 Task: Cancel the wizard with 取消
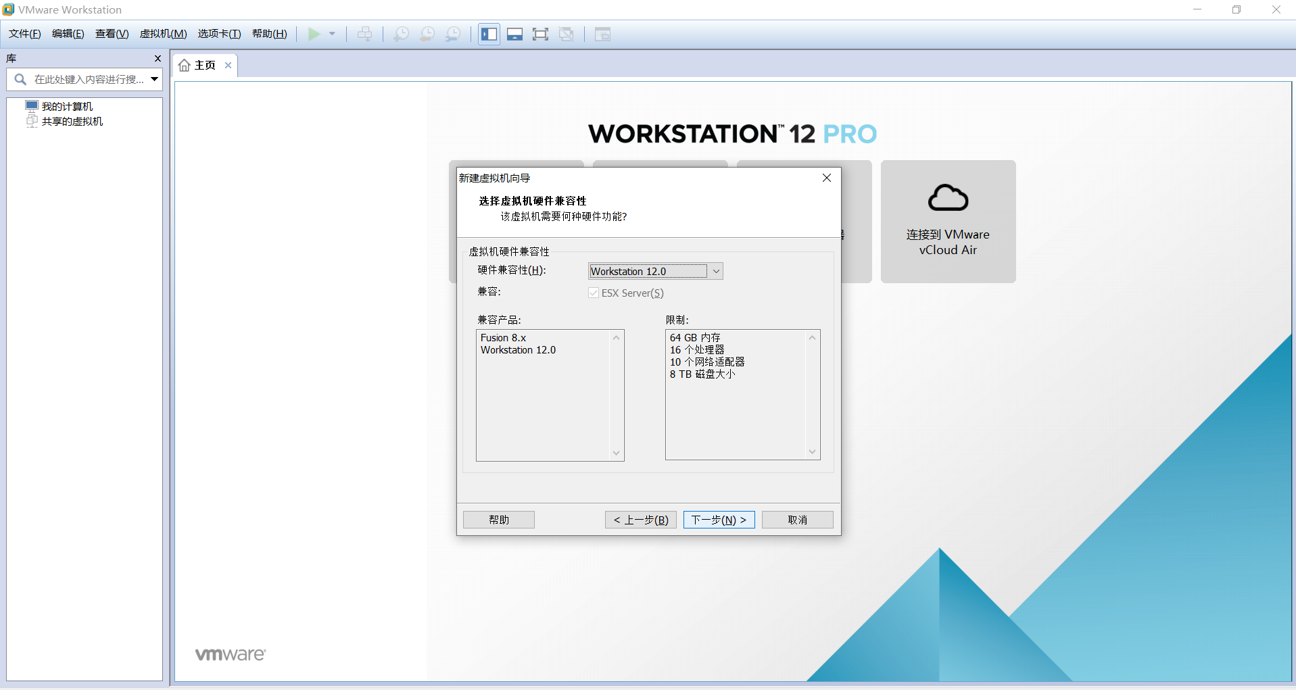tap(798, 520)
